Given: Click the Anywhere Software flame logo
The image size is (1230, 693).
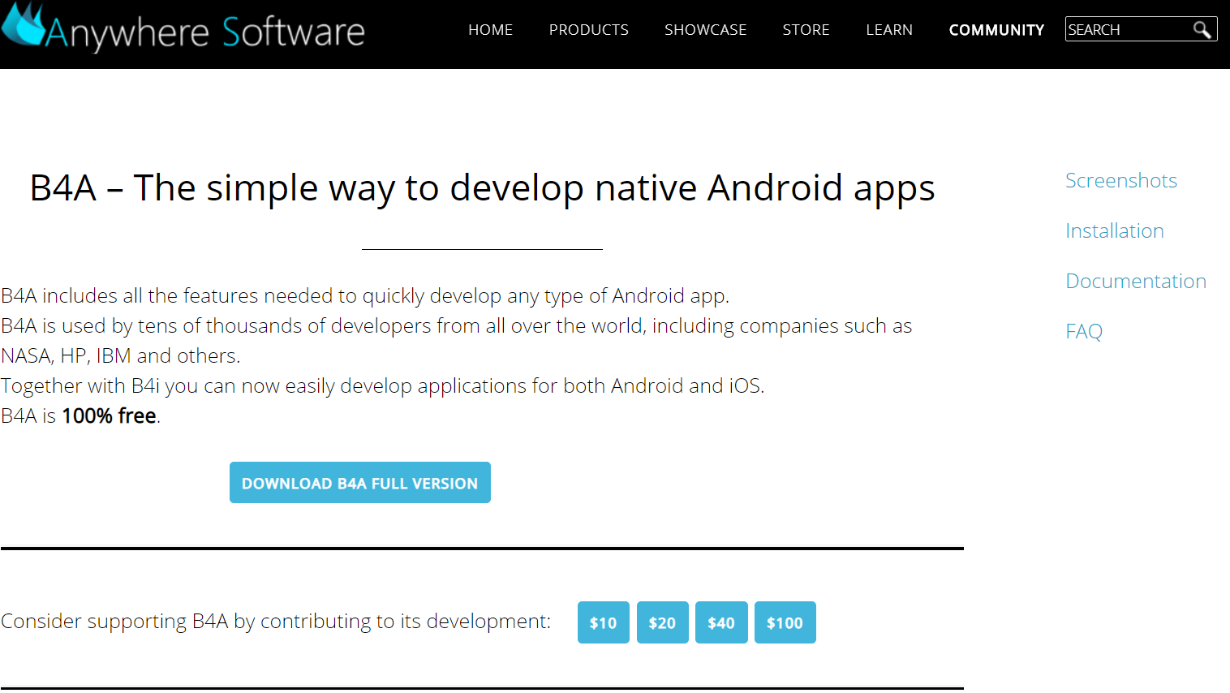Looking at the screenshot, I should (x=20, y=27).
